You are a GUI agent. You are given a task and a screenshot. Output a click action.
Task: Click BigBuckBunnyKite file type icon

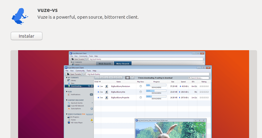pos(107,92)
